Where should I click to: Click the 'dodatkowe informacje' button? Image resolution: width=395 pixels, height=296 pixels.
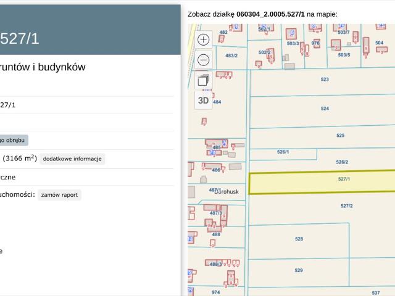[72, 159]
